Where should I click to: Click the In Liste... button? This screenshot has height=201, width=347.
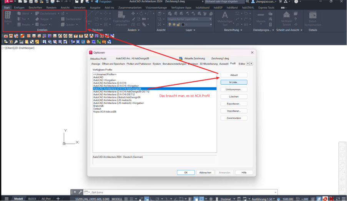pyautogui.click(x=234, y=82)
